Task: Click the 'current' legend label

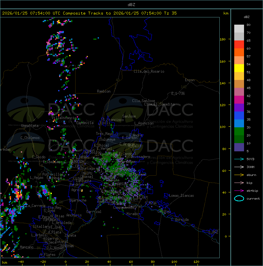Action: 253,199
